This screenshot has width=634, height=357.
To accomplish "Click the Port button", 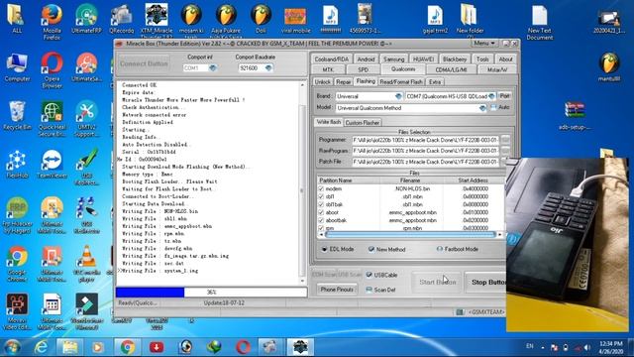I will point(504,96).
